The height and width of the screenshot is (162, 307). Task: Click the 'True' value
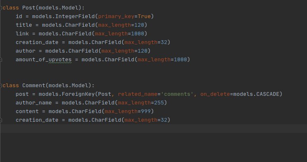point(144,16)
